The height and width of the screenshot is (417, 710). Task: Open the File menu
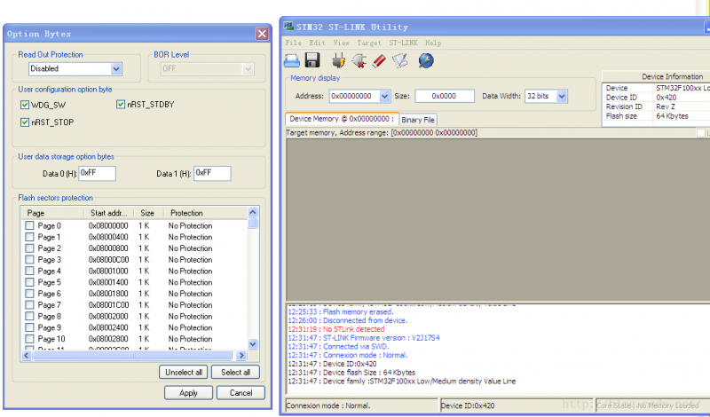[293, 43]
